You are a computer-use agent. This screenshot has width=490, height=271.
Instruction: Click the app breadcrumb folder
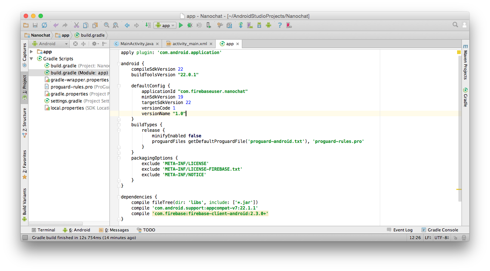click(62, 35)
